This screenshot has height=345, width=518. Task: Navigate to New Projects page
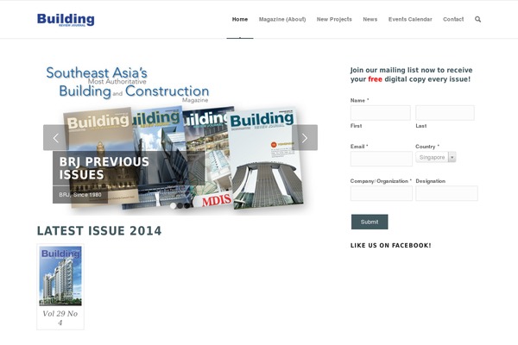coord(334,19)
